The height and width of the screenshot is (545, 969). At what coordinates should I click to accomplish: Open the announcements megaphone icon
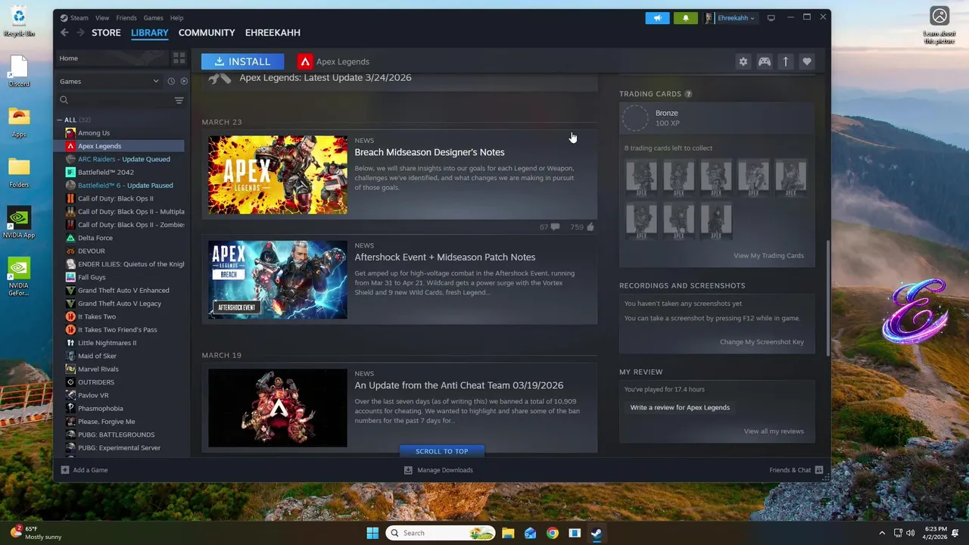coord(657,18)
